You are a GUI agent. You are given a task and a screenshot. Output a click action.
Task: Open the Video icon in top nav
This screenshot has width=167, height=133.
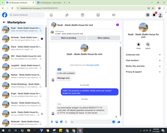(82, 15)
